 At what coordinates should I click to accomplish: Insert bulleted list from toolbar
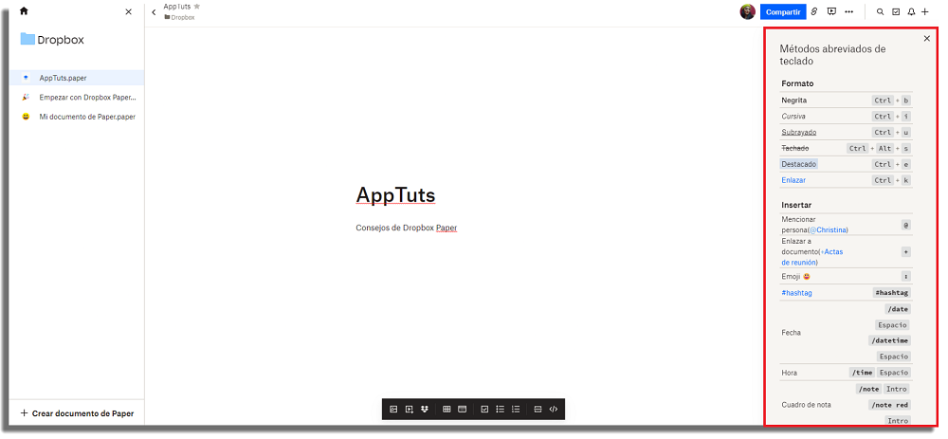pyautogui.click(x=500, y=409)
